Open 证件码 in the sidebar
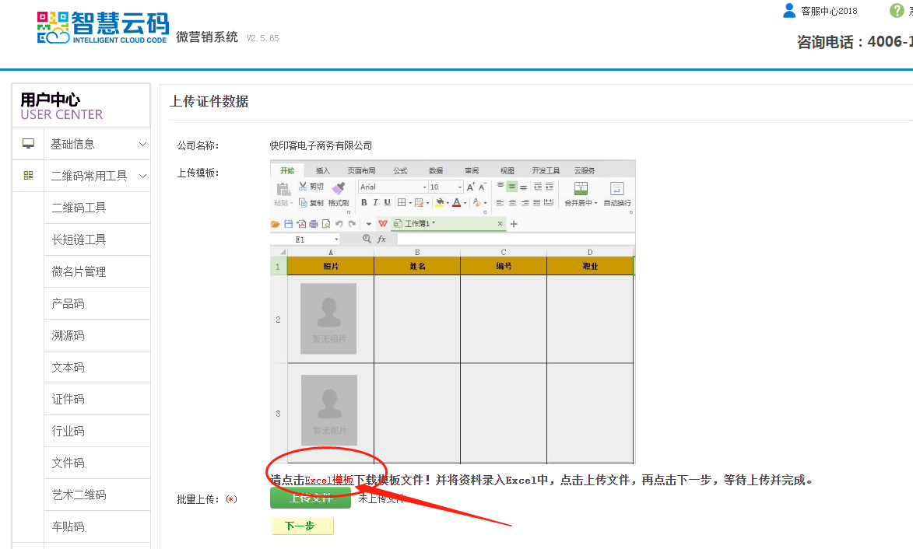This screenshot has width=913, height=549. coord(68,399)
